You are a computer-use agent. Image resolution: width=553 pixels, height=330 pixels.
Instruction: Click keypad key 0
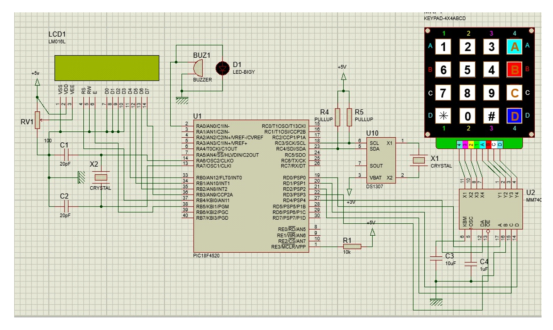pyautogui.click(x=467, y=116)
